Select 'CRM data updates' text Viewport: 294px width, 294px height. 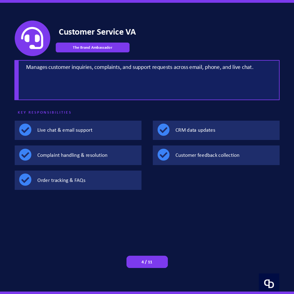(195, 130)
